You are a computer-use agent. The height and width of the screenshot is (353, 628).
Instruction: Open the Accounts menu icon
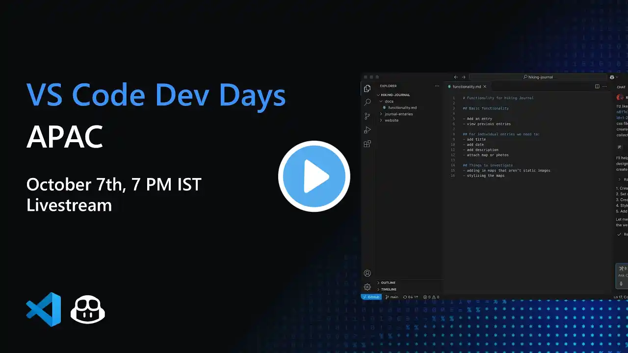tap(367, 273)
